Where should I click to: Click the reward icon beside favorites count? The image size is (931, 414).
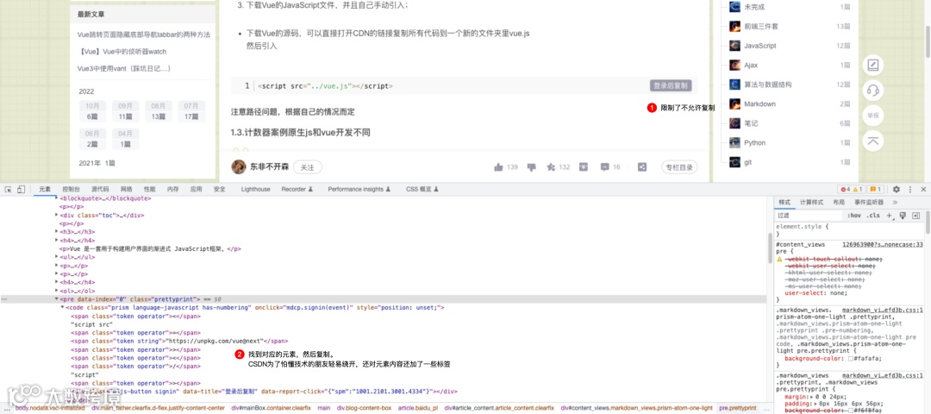click(x=584, y=167)
